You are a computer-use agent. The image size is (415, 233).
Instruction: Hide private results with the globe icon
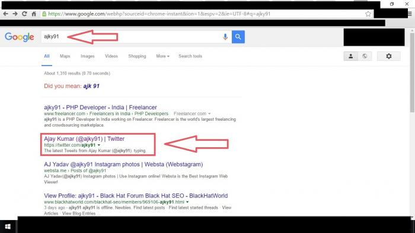click(365, 56)
